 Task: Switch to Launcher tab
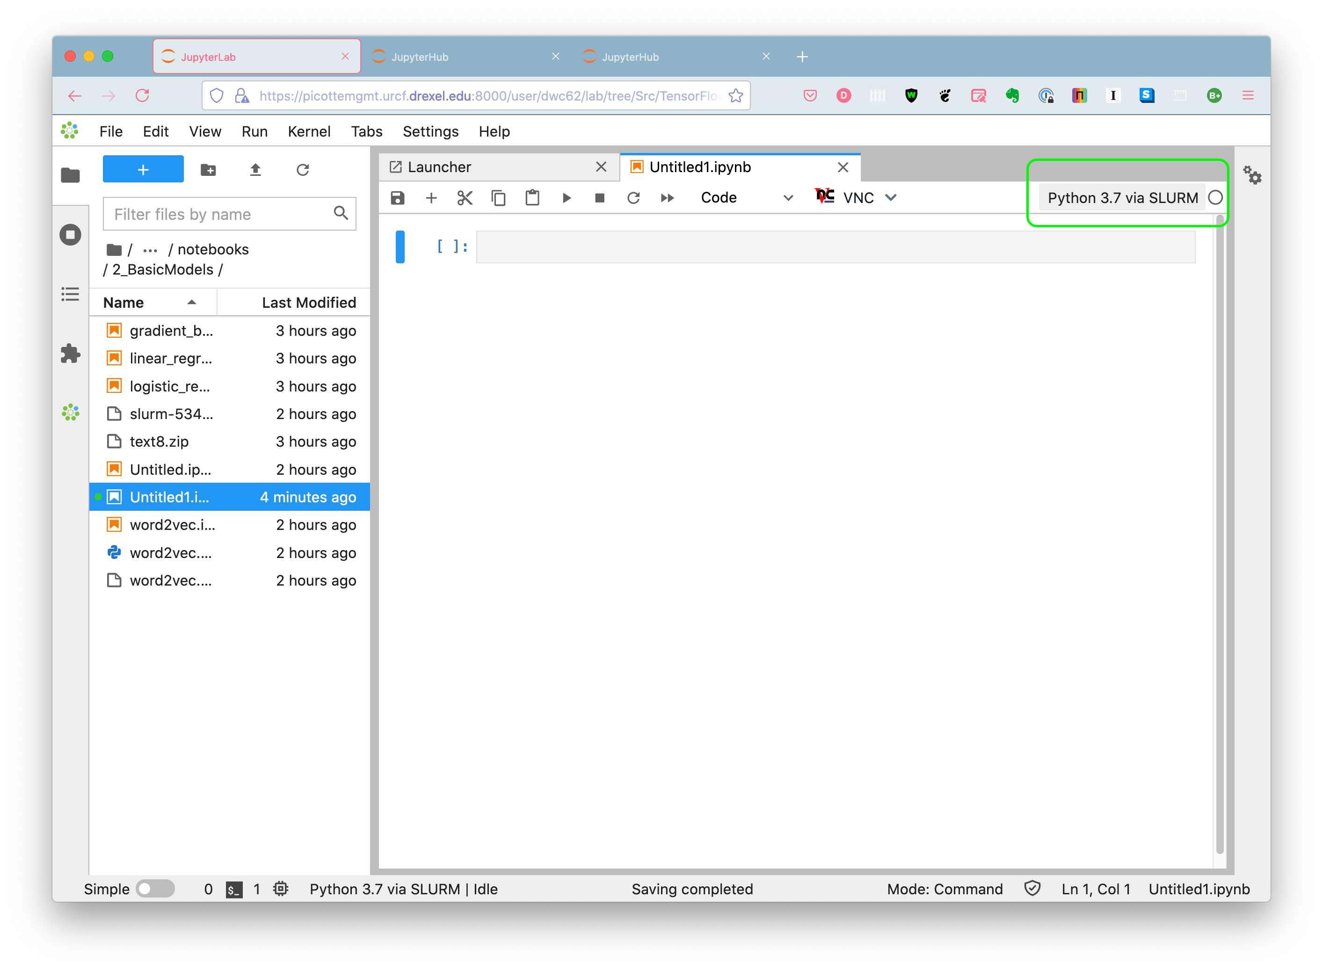[439, 167]
